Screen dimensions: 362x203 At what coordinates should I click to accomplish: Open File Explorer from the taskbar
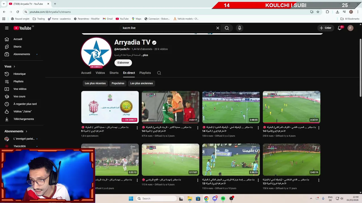(189, 198)
